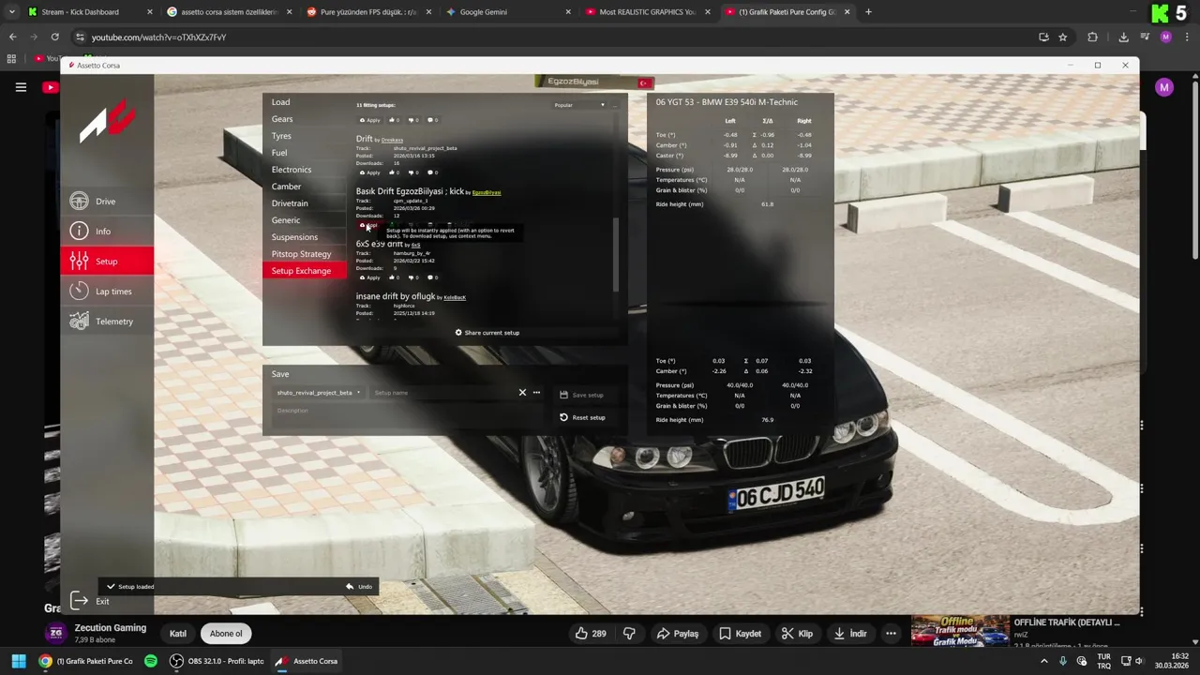1200x675 pixels.
Task: Click the setup list scrollbar
Action: tap(616, 254)
